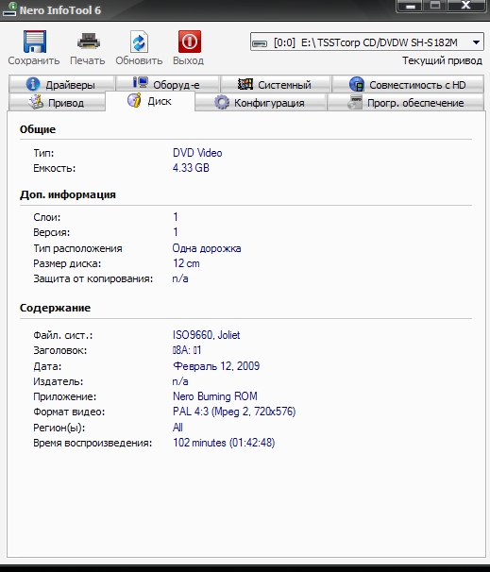490x572 pixels.
Task: Click the Nero Burning ROM application value
Action: [215, 396]
